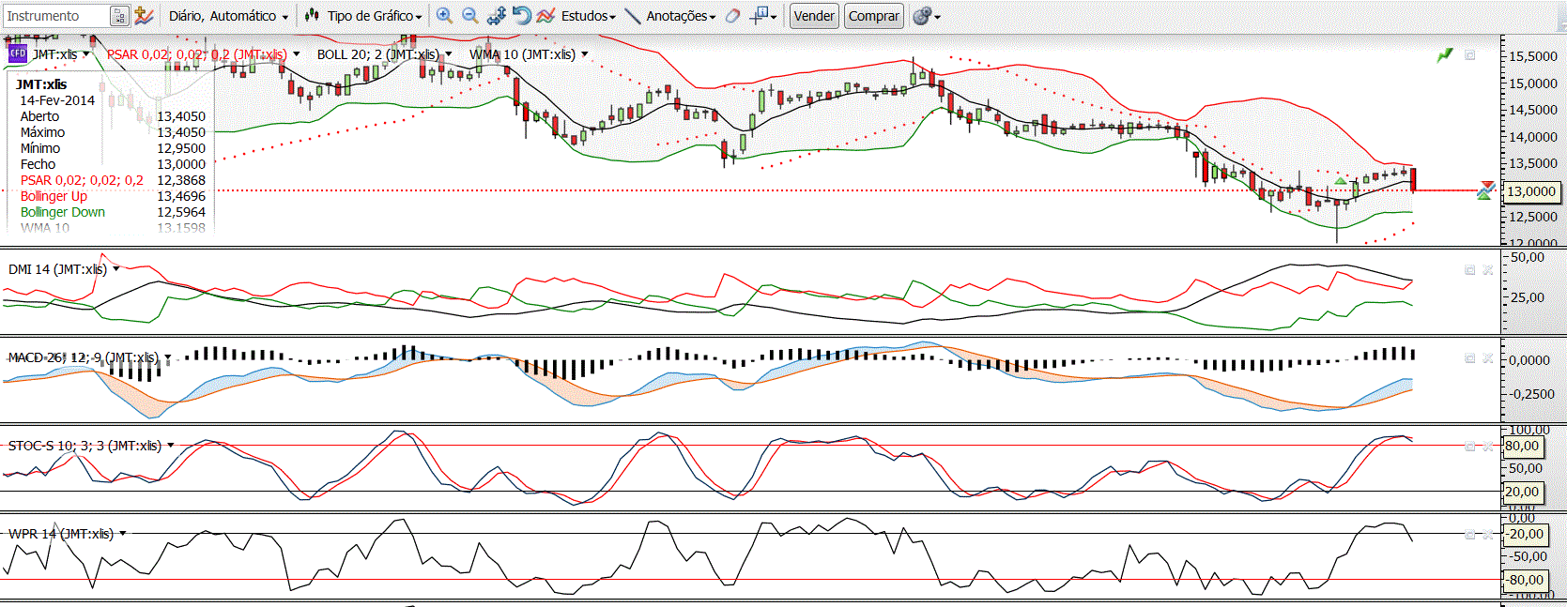This screenshot has width=1567, height=607.
Task: Close the WPR 14 indicator panel
Action: click(x=1488, y=535)
